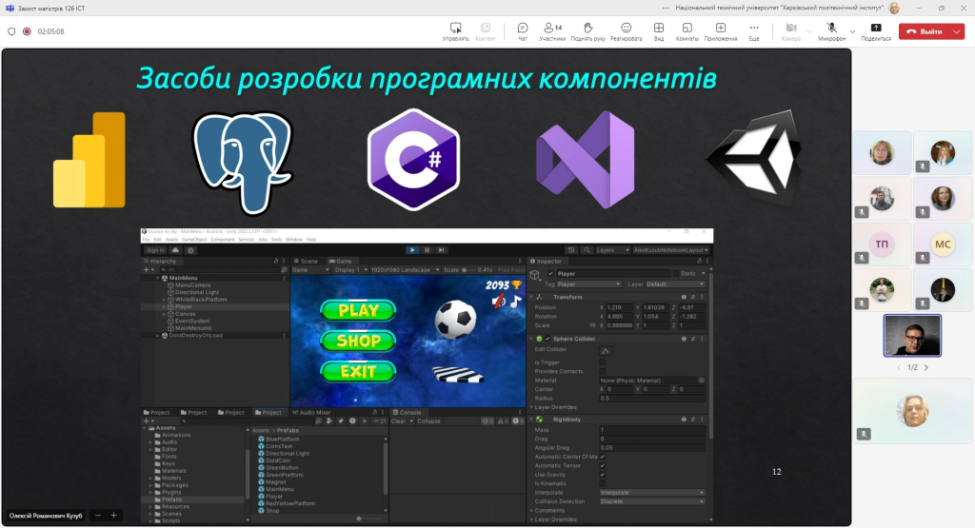Expand the microphone options arrow
Image resolution: width=975 pixels, height=528 pixels.
pyautogui.click(x=852, y=31)
